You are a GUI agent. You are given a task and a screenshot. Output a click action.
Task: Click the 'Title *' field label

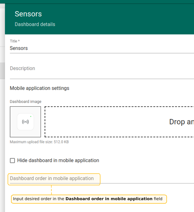point(15,41)
